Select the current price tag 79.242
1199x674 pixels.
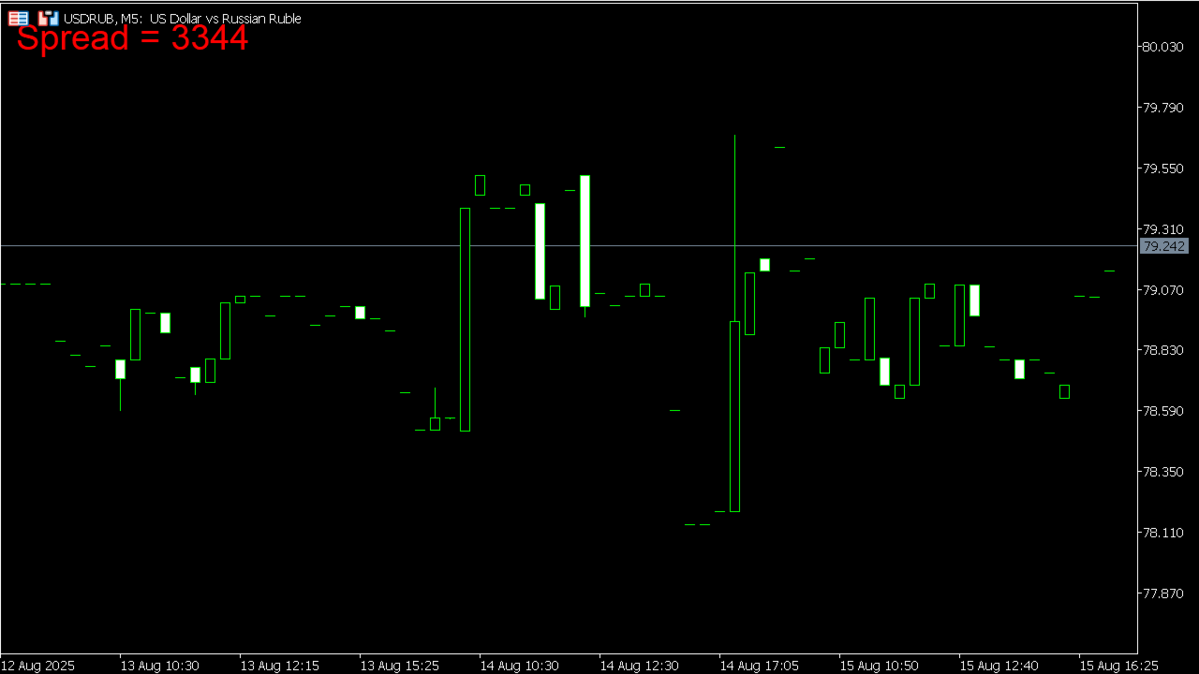pyautogui.click(x=1163, y=246)
